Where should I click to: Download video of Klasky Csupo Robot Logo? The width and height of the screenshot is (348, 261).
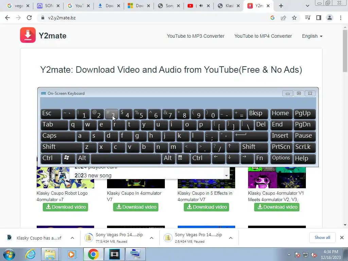(66, 207)
